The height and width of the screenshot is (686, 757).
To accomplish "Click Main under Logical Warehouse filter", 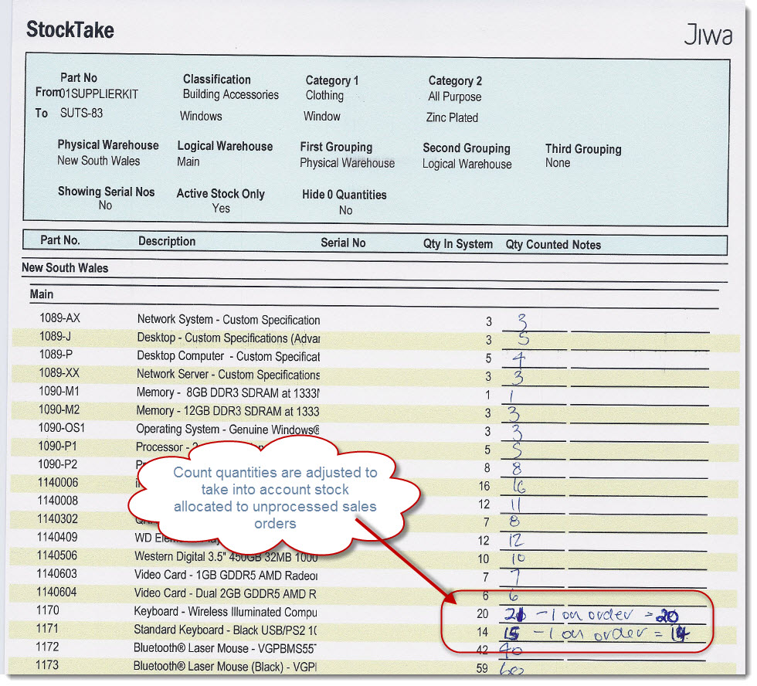I will click(188, 161).
